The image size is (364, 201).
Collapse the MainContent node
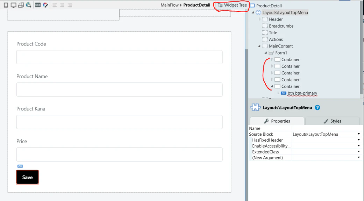point(259,46)
